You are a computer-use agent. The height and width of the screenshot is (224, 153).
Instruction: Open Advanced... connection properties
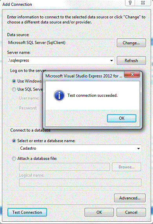click(130, 198)
